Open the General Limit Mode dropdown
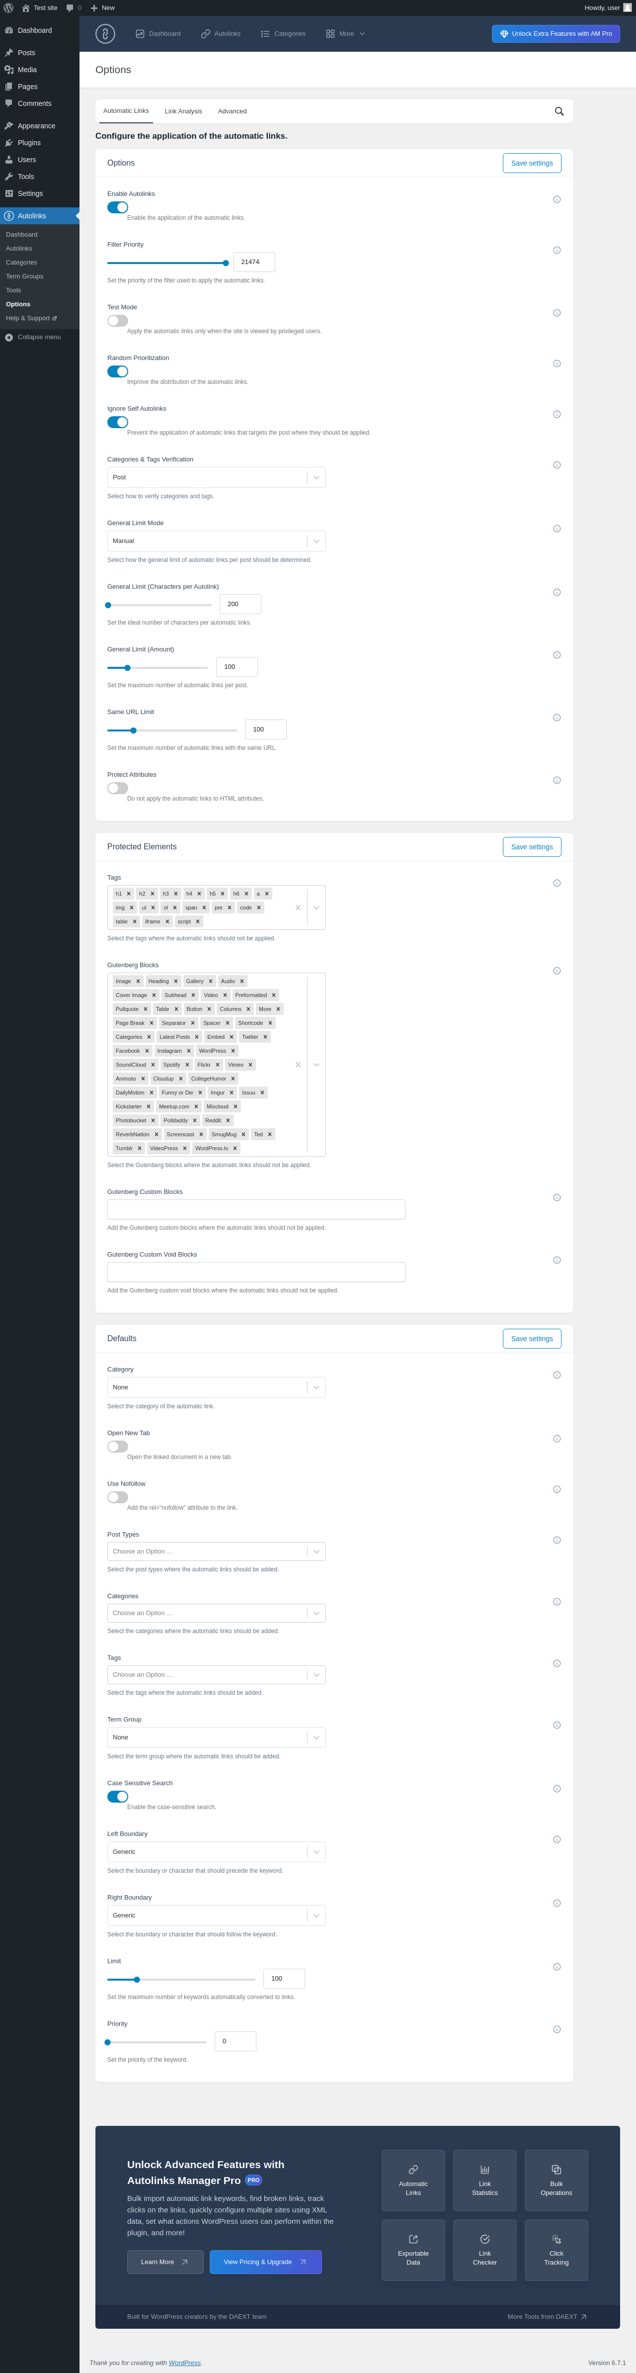This screenshot has height=2373, width=636. [x=216, y=541]
